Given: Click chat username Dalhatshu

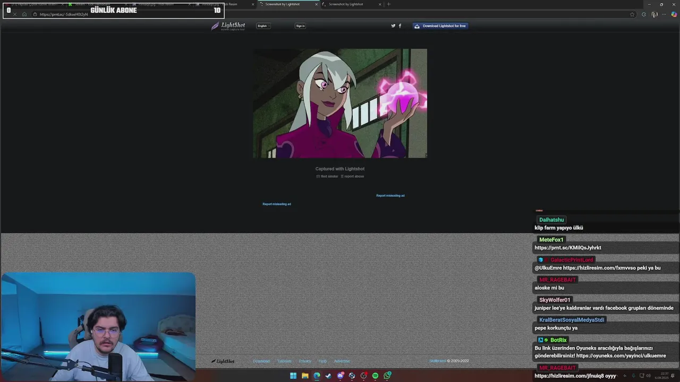Looking at the screenshot, I should coord(551,220).
